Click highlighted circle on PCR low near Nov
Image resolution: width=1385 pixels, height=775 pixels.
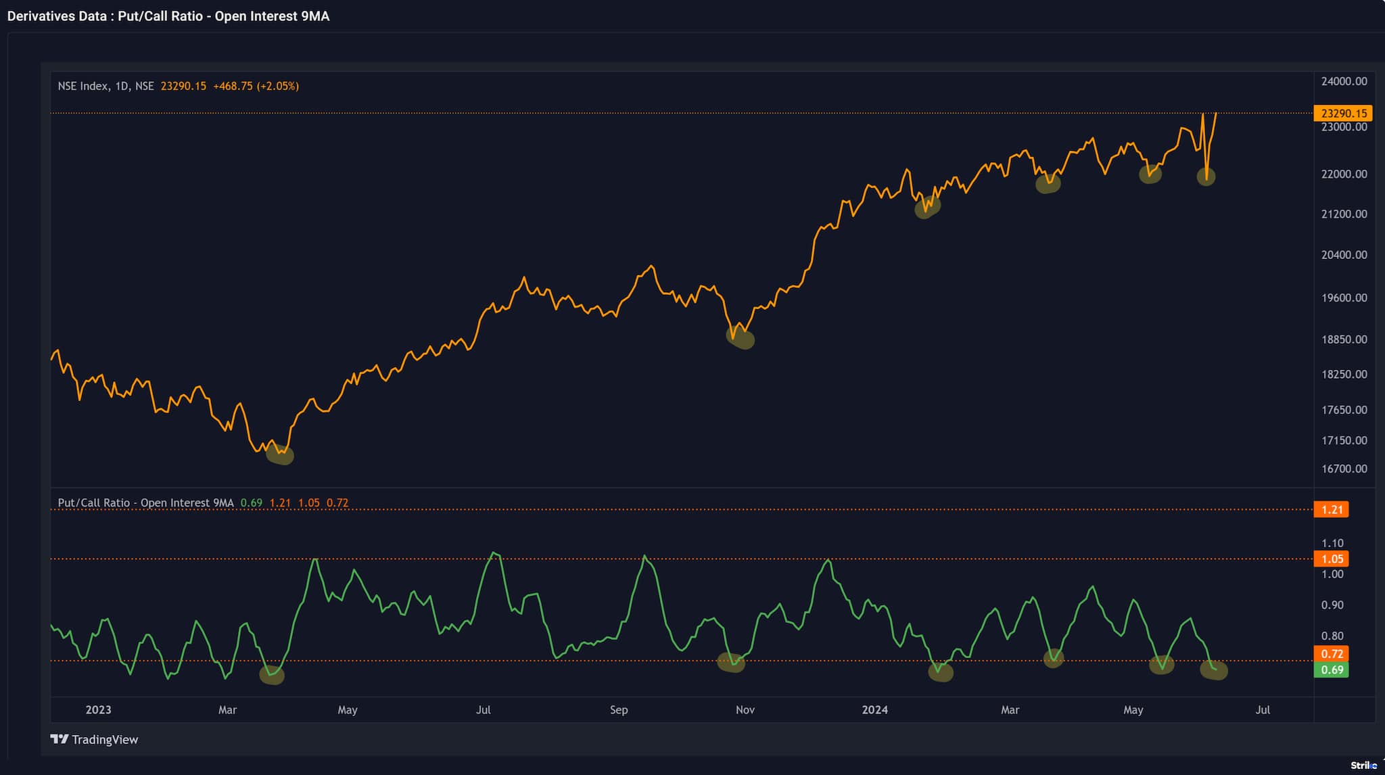[x=731, y=663]
